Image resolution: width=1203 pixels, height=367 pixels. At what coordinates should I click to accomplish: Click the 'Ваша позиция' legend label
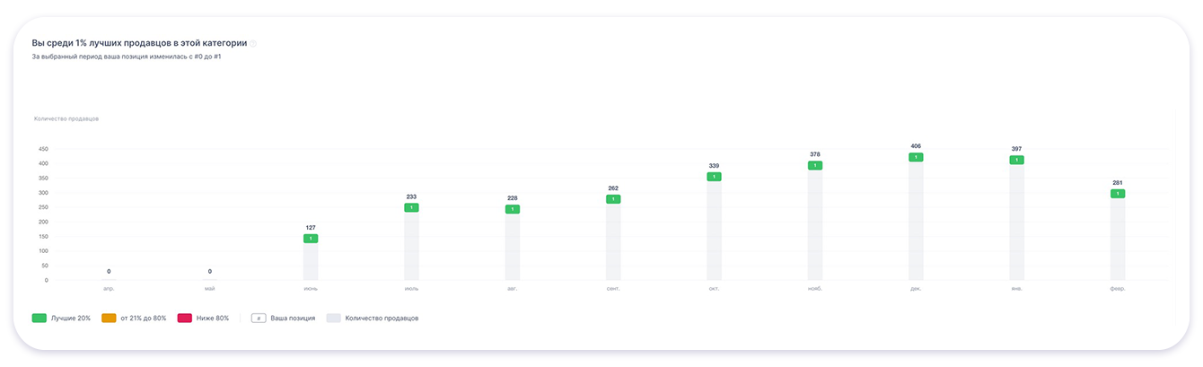coord(293,318)
